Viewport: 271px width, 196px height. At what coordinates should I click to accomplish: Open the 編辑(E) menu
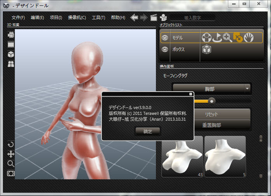pos(37,17)
